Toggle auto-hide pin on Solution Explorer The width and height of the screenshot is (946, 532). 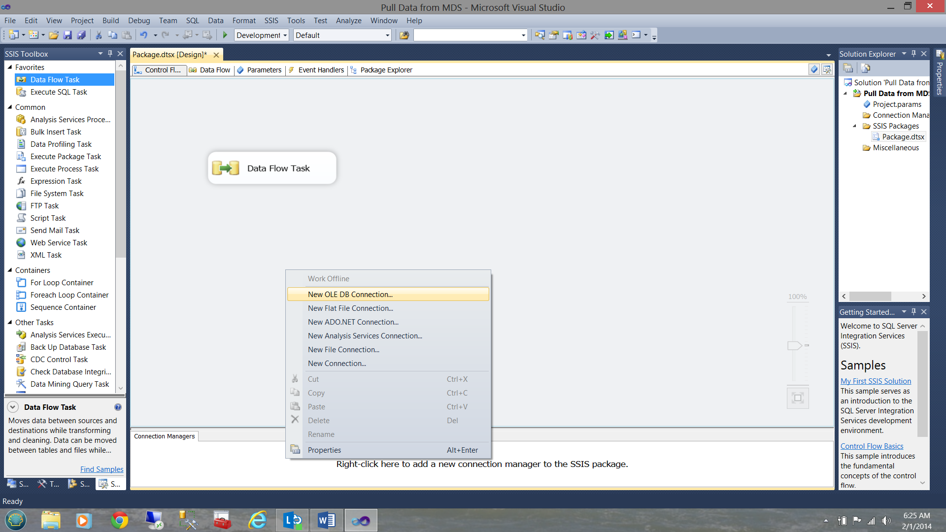coord(914,54)
